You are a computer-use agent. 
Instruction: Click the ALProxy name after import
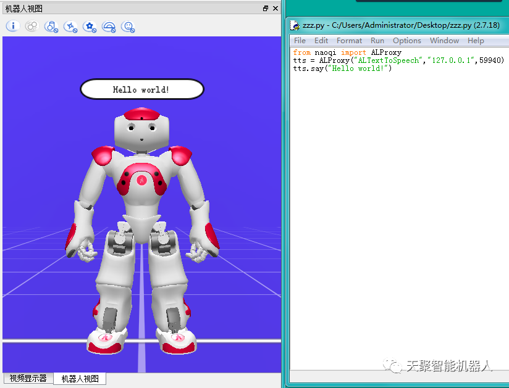(386, 52)
